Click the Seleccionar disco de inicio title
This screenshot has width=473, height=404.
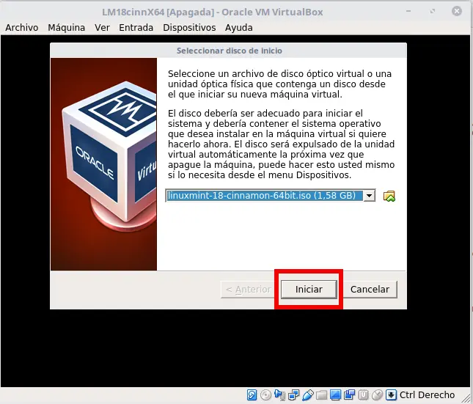point(230,51)
